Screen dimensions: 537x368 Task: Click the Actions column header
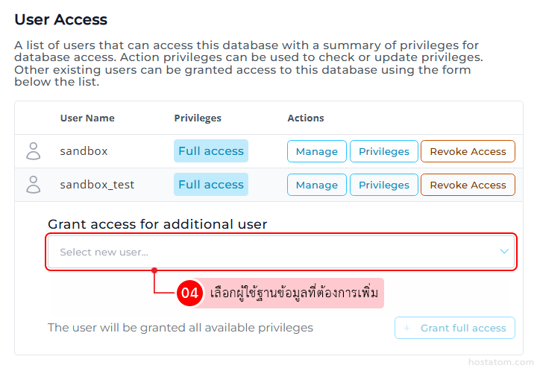(306, 118)
